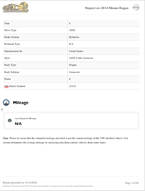The width and height of the screenshot is (145, 191).
Task: Click the 'Drive Type' label
Action: 10,30
